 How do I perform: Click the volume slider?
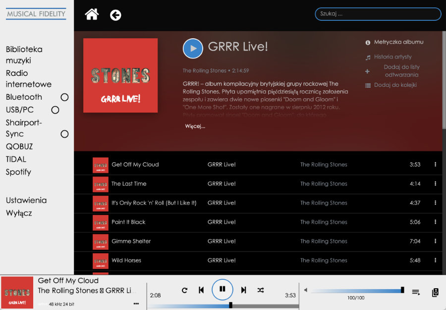click(357, 291)
